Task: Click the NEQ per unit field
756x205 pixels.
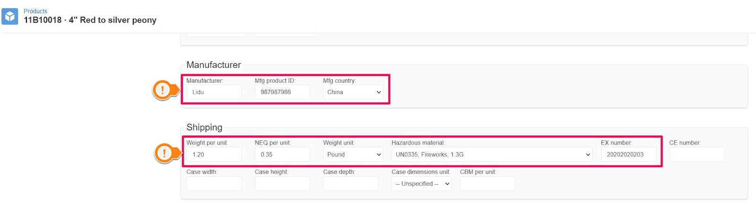Action: 283,154
